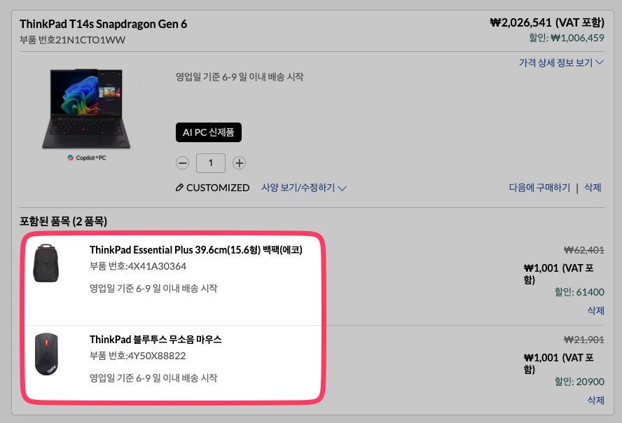Viewport: 622px width, 423px height.
Task: Remove the ThinkPad Bluetooth silent mouse
Action: click(x=596, y=400)
